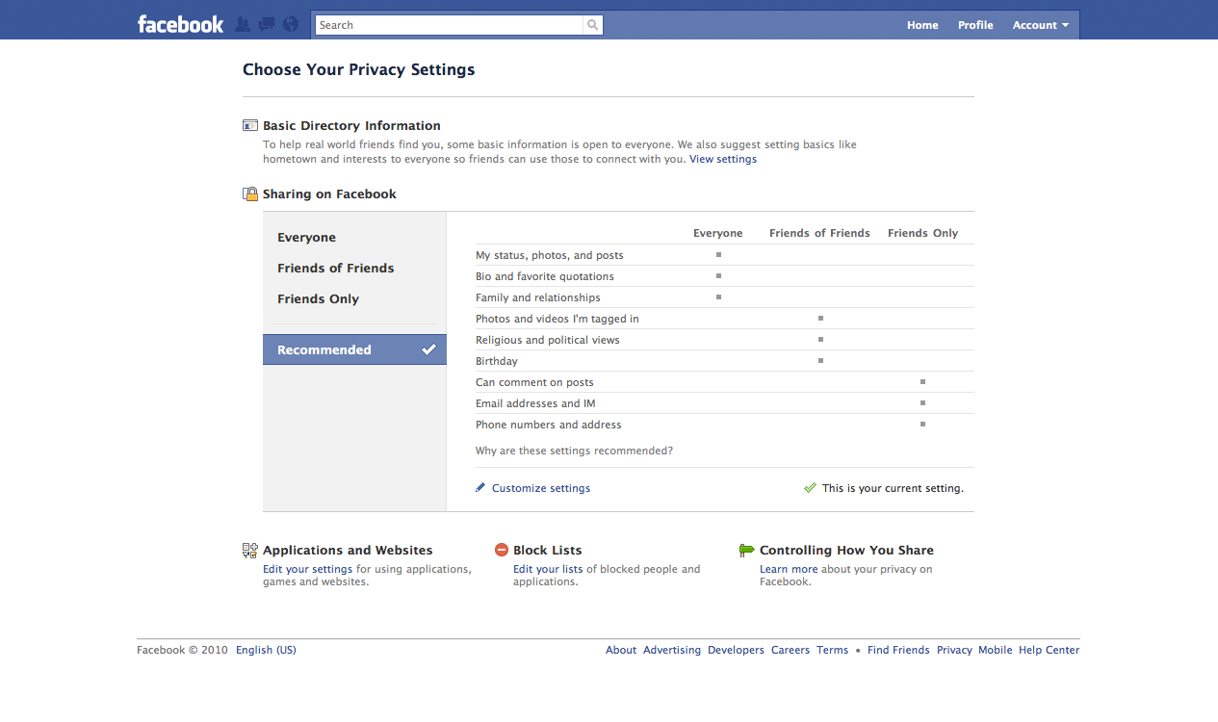Open Advertising link in footer
1218x722 pixels.
point(672,650)
